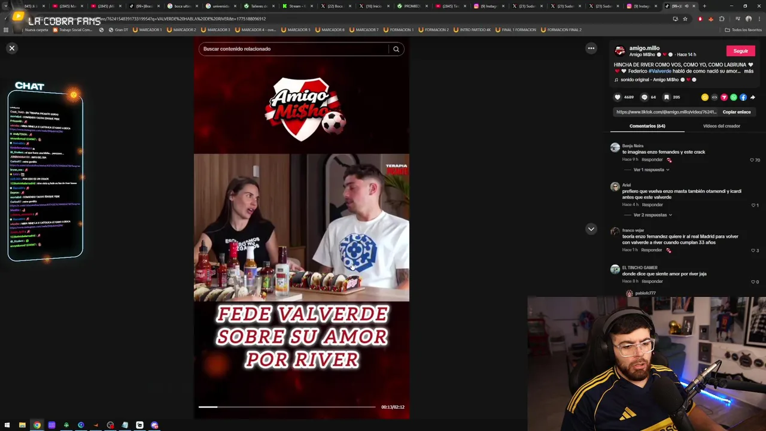Bookmark this page star icon
The image size is (766, 431).
685,19
